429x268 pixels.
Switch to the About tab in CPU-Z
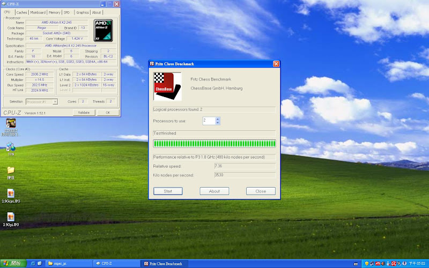(x=97, y=12)
